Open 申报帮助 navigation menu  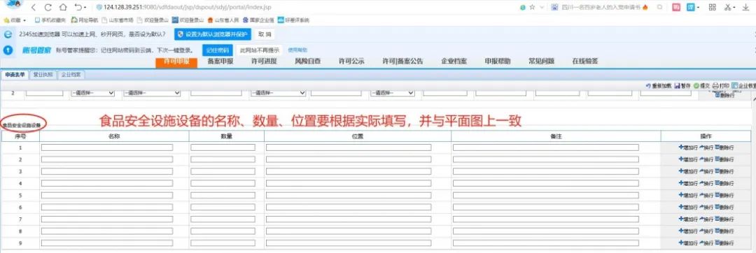point(498,62)
